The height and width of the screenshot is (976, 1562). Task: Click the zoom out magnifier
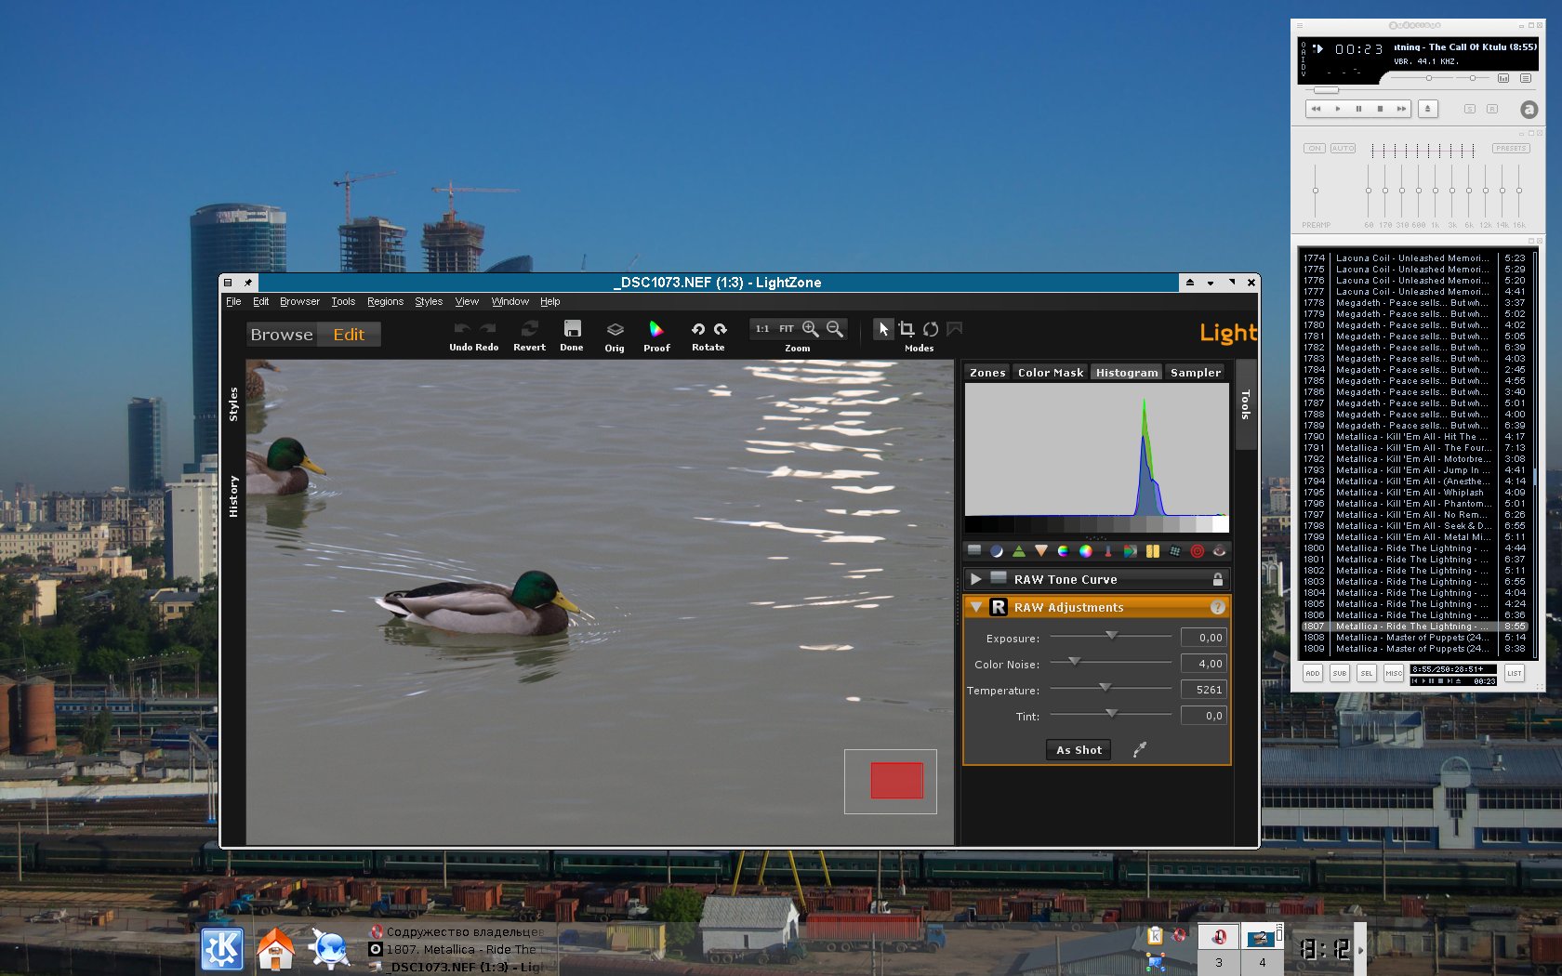pyautogui.click(x=835, y=329)
